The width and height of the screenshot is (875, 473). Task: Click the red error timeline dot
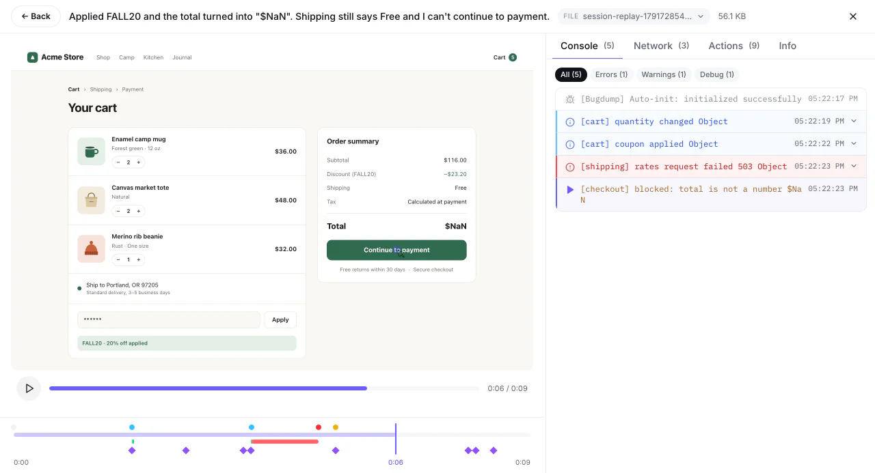319,427
